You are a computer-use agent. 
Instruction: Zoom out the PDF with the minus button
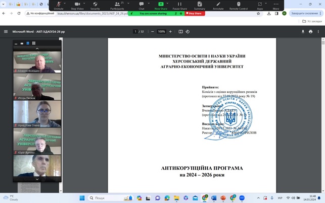coord(153,32)
